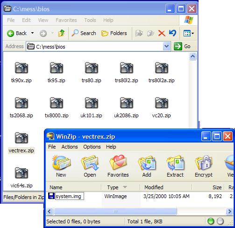Open Explorer Help menu

pos(108,20)
